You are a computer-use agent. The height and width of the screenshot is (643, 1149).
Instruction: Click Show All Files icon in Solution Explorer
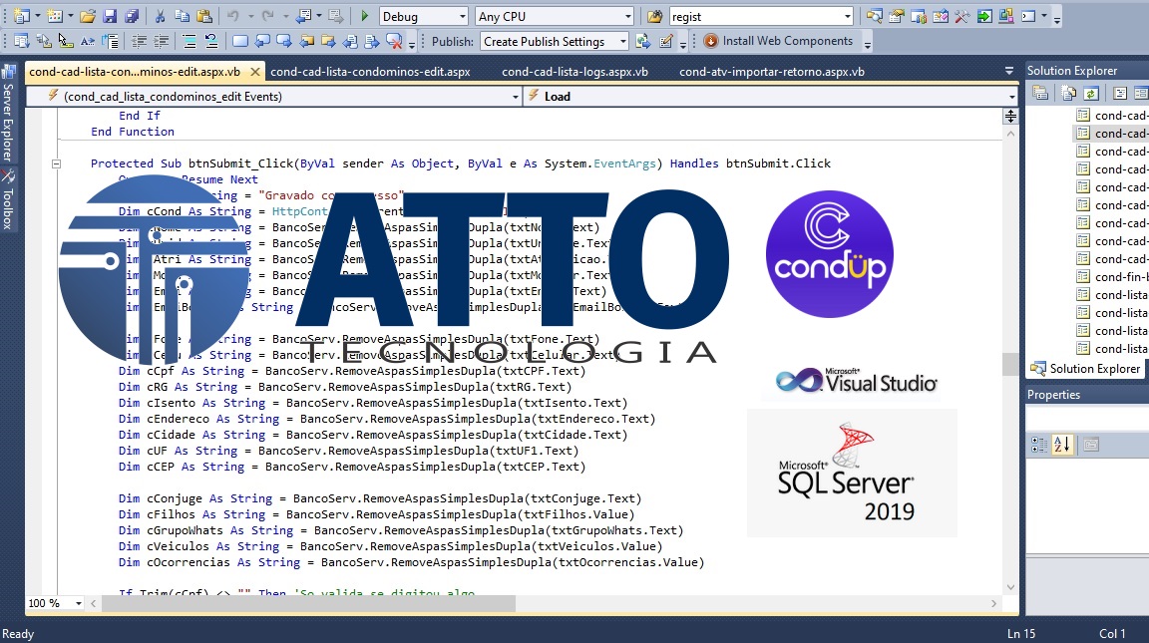1069,93
